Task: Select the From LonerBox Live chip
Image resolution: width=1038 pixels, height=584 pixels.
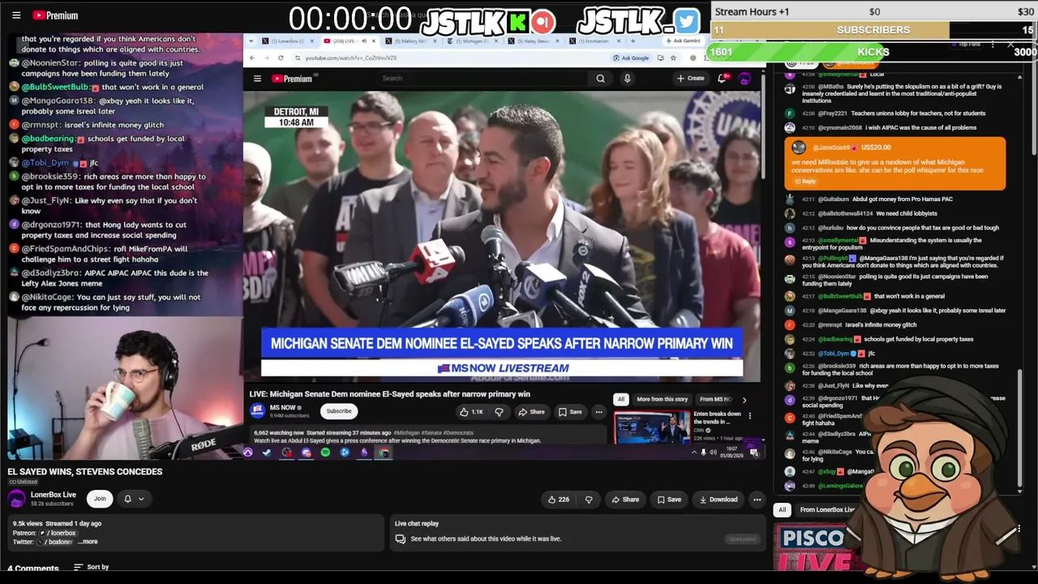Action: coord(826,510)
